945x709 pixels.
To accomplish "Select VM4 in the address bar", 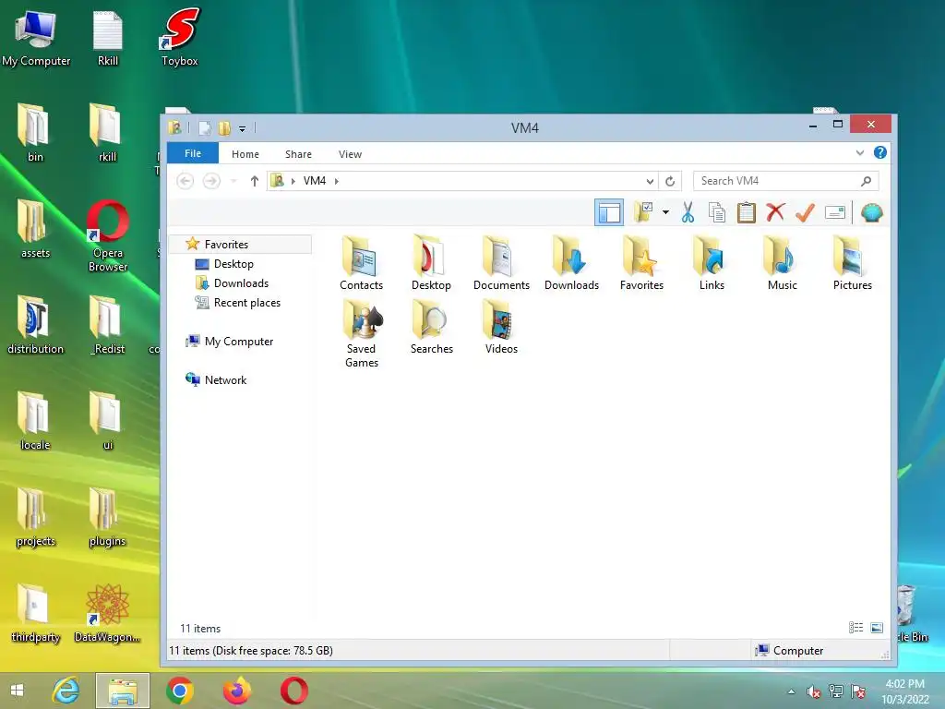I will pyautogui.click(x=315, y=181).
